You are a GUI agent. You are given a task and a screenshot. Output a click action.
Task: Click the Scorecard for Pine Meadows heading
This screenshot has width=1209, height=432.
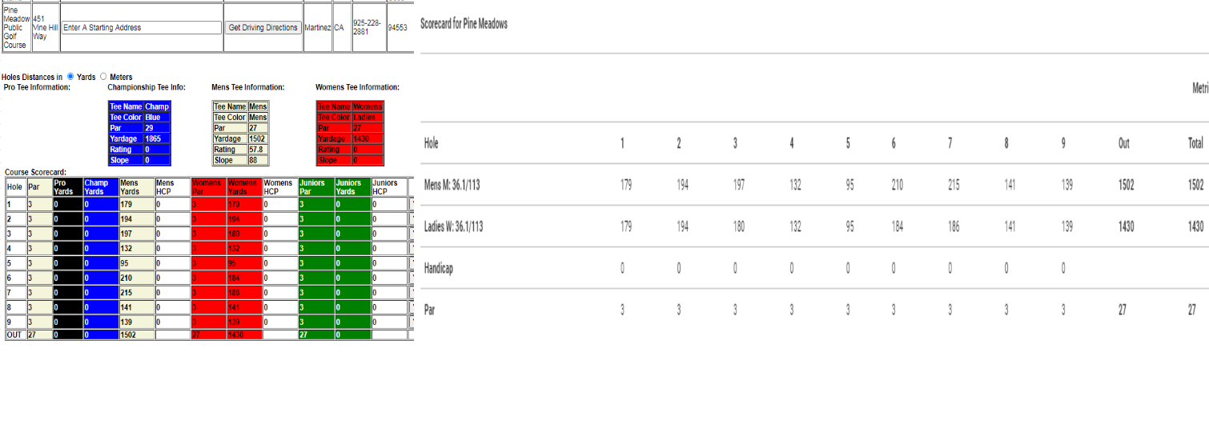pos(464,24)
